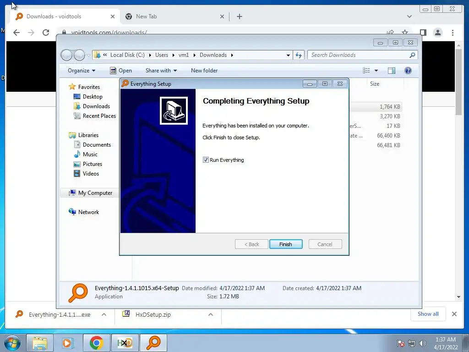Open the view options dropdown arrow
Viewport: 469px width, 352px height.
(376, 71)
